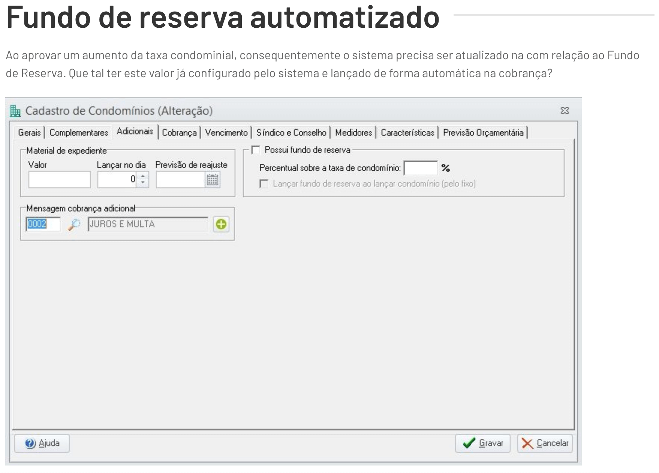Click the Mensagem cobrança adicional label

tap(81, 208)
